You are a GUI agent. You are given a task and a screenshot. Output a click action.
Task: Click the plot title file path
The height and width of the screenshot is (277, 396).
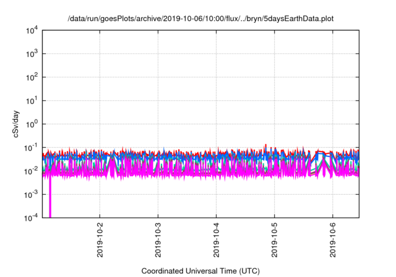click(200, 19)
